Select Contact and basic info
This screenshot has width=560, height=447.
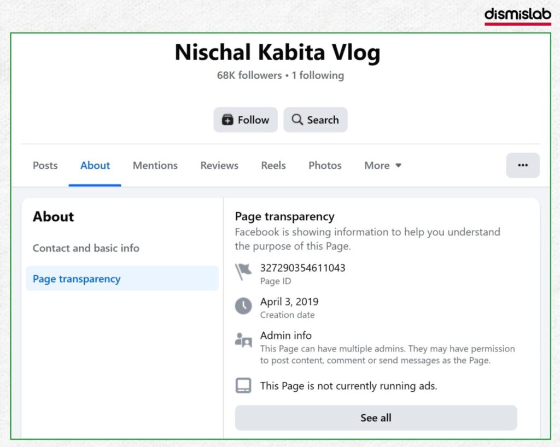click(86, 248)
